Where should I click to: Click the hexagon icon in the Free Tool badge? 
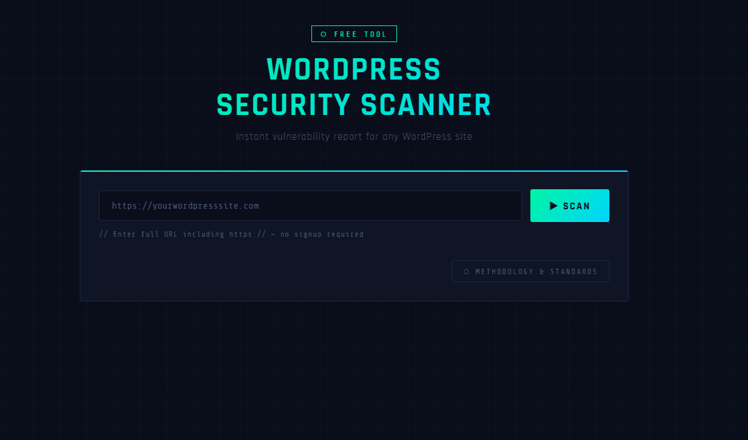pos(323,34)
